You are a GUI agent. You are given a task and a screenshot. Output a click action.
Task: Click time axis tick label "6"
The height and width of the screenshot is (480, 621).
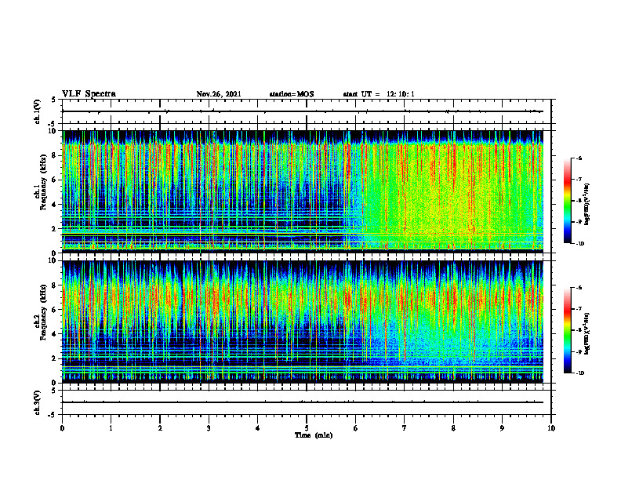pyautogui.click(x=356, y=428)
